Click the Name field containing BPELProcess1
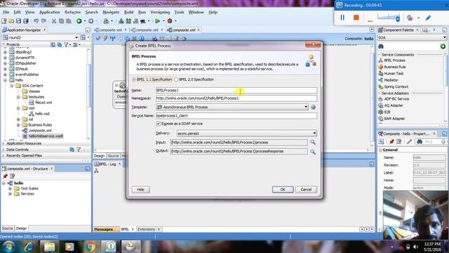449x253 pixels. (236, 91)
